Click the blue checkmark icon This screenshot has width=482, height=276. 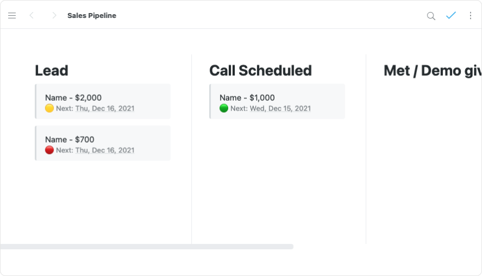tap(451, 16)
